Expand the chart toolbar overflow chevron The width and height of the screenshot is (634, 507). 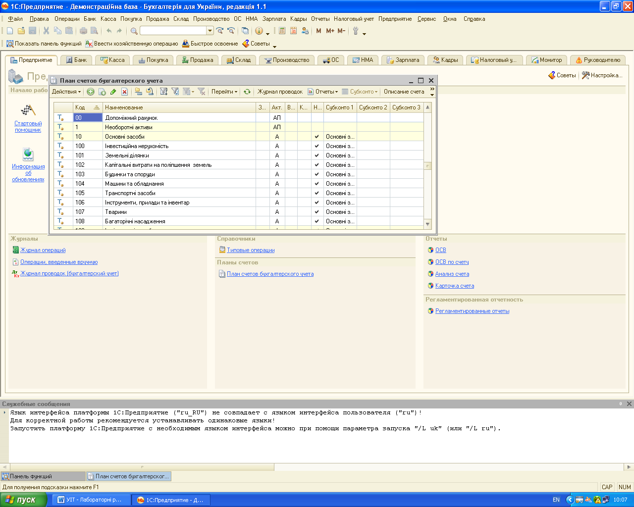[432, 89]
